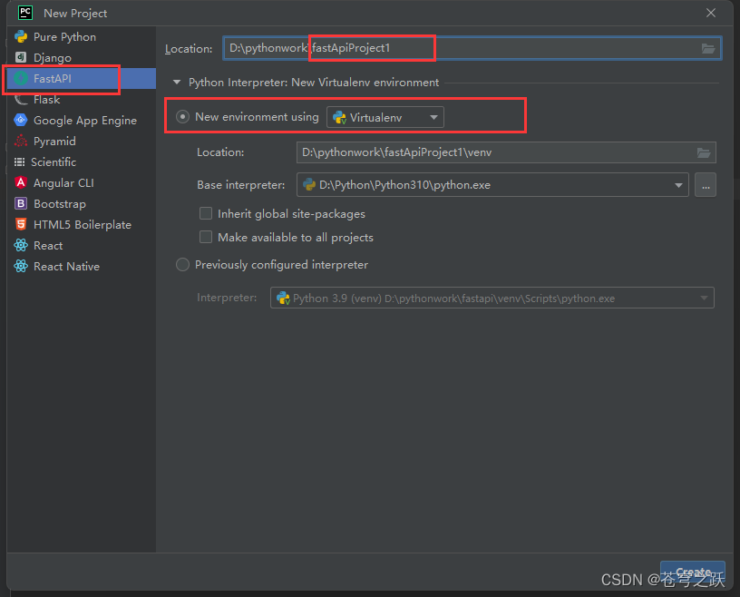This screenshot has height=597, width=740.
Task: Click the Angular CLI icon
Action: (21, 182)
